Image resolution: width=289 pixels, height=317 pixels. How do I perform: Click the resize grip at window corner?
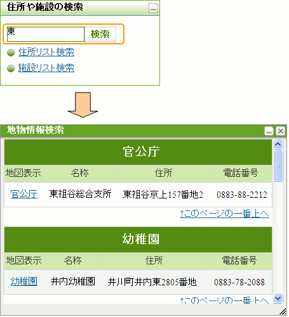tap(283, 312)
